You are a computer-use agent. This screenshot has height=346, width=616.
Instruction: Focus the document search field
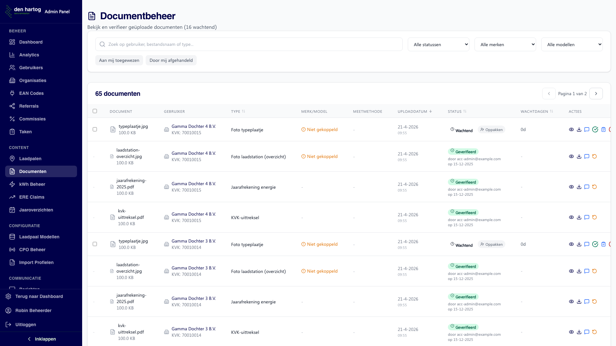[249, 44]
